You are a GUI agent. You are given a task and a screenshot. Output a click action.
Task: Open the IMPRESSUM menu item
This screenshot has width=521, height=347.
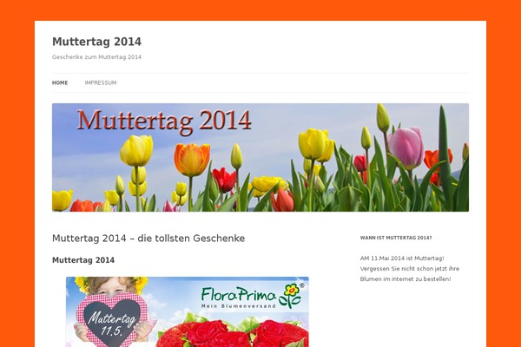click(x=101, y=82)
